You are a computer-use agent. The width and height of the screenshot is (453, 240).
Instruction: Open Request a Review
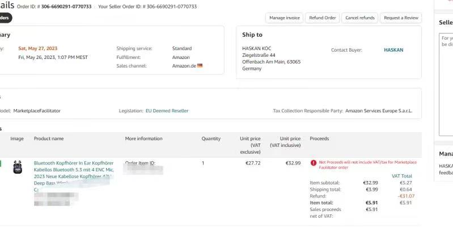click(x=401, y=18)
